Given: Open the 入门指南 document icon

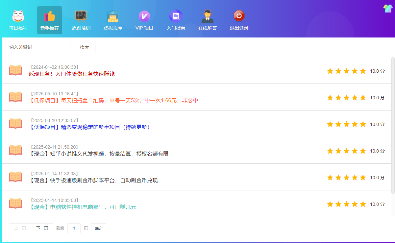Looking at the screenshot, I should tap(176, 16).
